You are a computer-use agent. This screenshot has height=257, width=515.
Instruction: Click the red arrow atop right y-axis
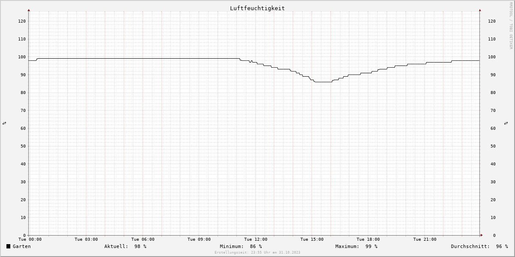tap(480, 10)
